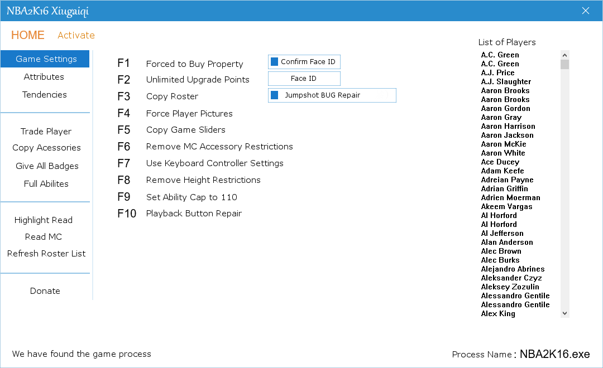Viewport: 603px width, 368px height.
Task: Select Adrian Griffin in player list
Action: point(504,188)
